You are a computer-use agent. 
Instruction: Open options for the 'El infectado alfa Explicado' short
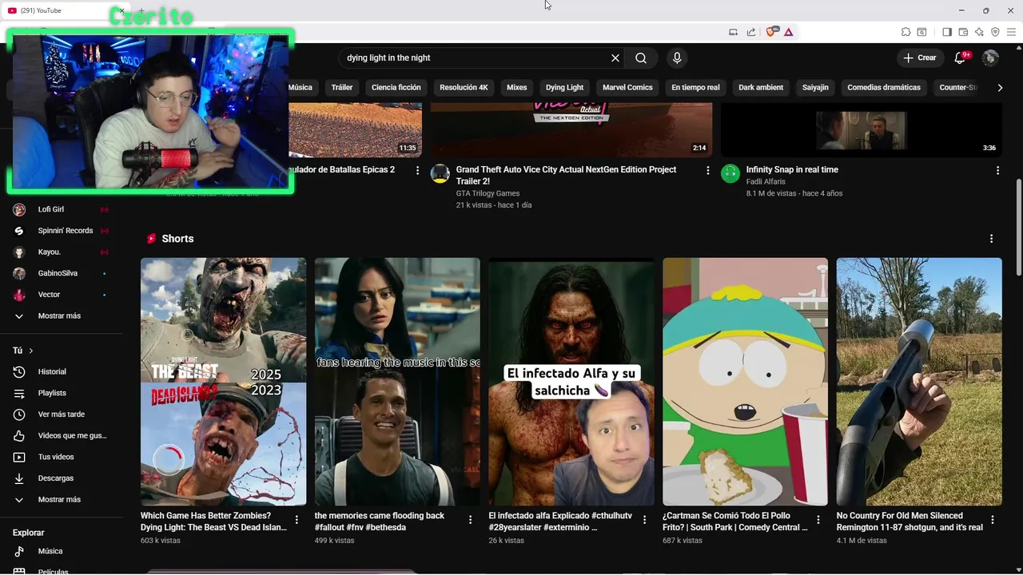pos(644,520)
